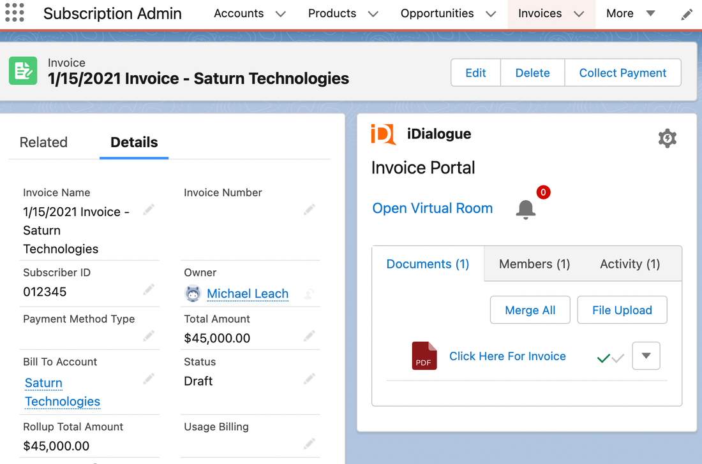The width and height of the screenshot is (702, 464).
Task: Click the green checkmark status icon
Action: pyautogui.click(x=604, y=358)
